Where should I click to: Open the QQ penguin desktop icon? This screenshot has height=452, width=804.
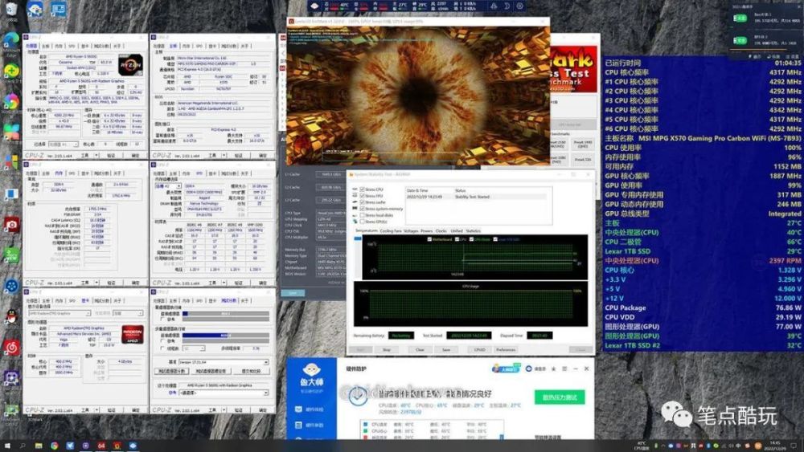coord(11,317)
